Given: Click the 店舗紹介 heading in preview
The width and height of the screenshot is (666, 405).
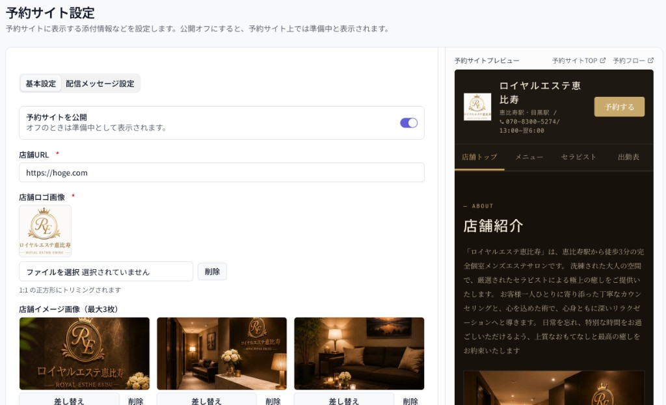Looking at the screenshot, I should click(493, 226).
